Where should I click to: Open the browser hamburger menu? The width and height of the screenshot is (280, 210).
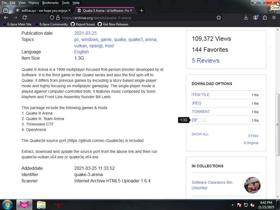point(274,17)
